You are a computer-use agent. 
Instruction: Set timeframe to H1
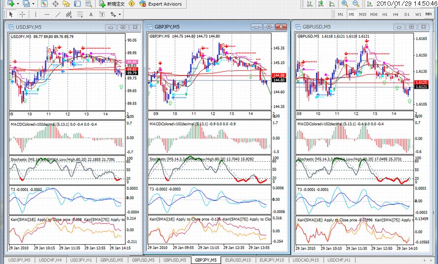coord(385,14)
